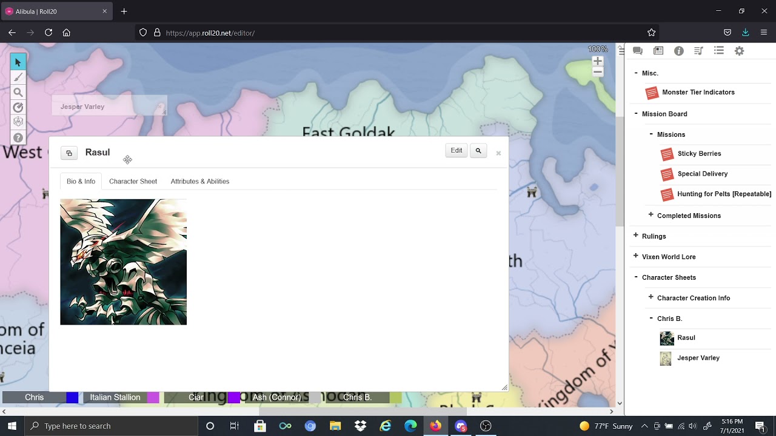This screenshot has width=776, height=436.
Task: Expand the Completed Missions folder
Action: (x=651, y=215)
